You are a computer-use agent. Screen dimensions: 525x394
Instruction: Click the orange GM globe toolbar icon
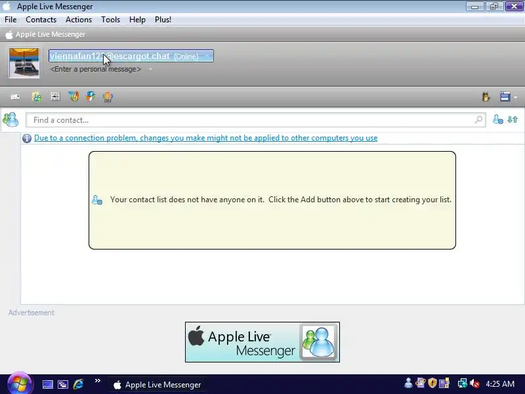(108, 97)
